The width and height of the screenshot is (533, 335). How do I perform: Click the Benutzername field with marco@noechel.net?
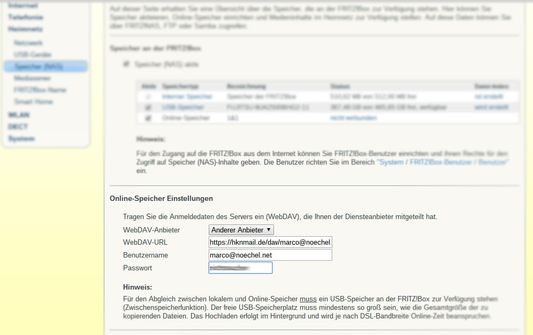click(x=270, y=255)
